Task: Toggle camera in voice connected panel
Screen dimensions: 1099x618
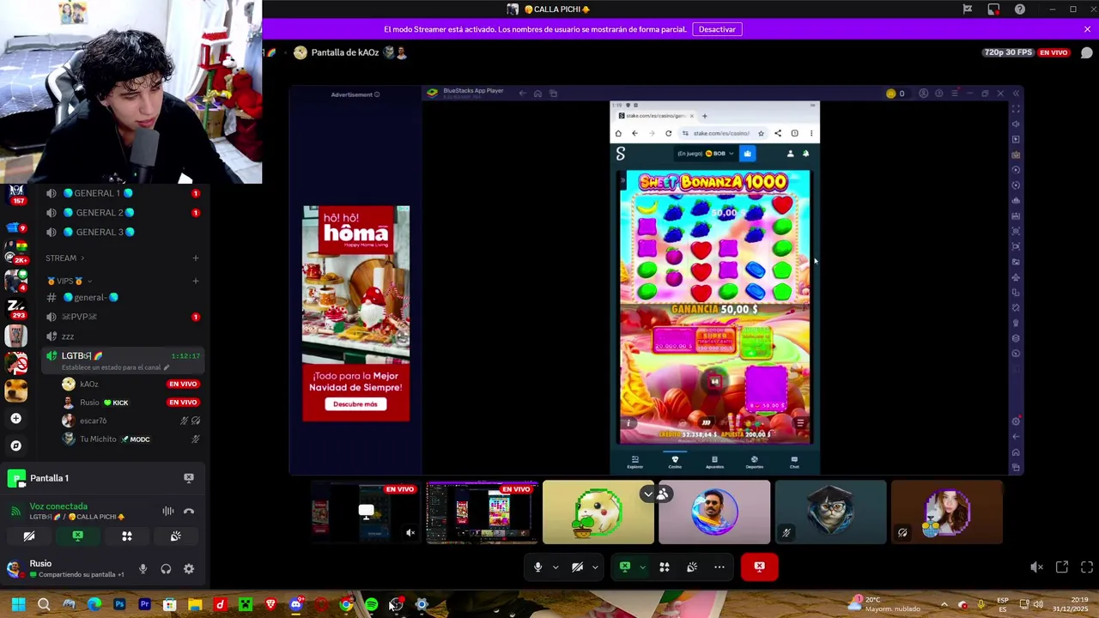Action: click(29, 536)
